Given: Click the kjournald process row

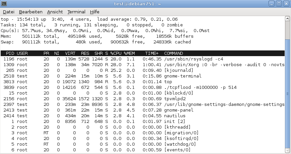Looking at the screenshot, I should [x=143, y=70].
